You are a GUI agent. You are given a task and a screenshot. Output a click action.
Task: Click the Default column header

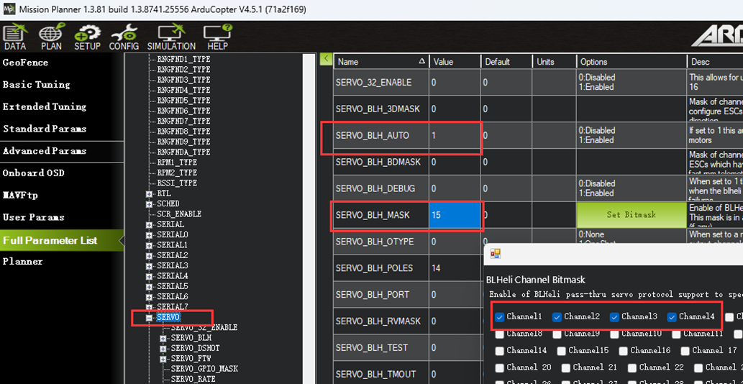click(x=506, y=62)
